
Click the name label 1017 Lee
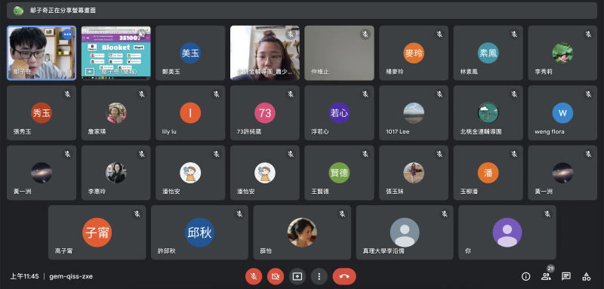[398, 131]
